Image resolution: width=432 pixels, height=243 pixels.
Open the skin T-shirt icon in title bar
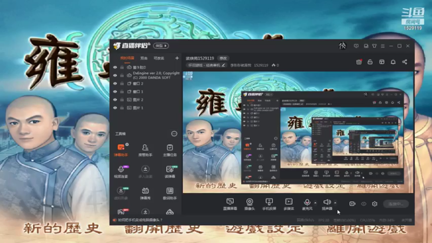pos(374,46)
